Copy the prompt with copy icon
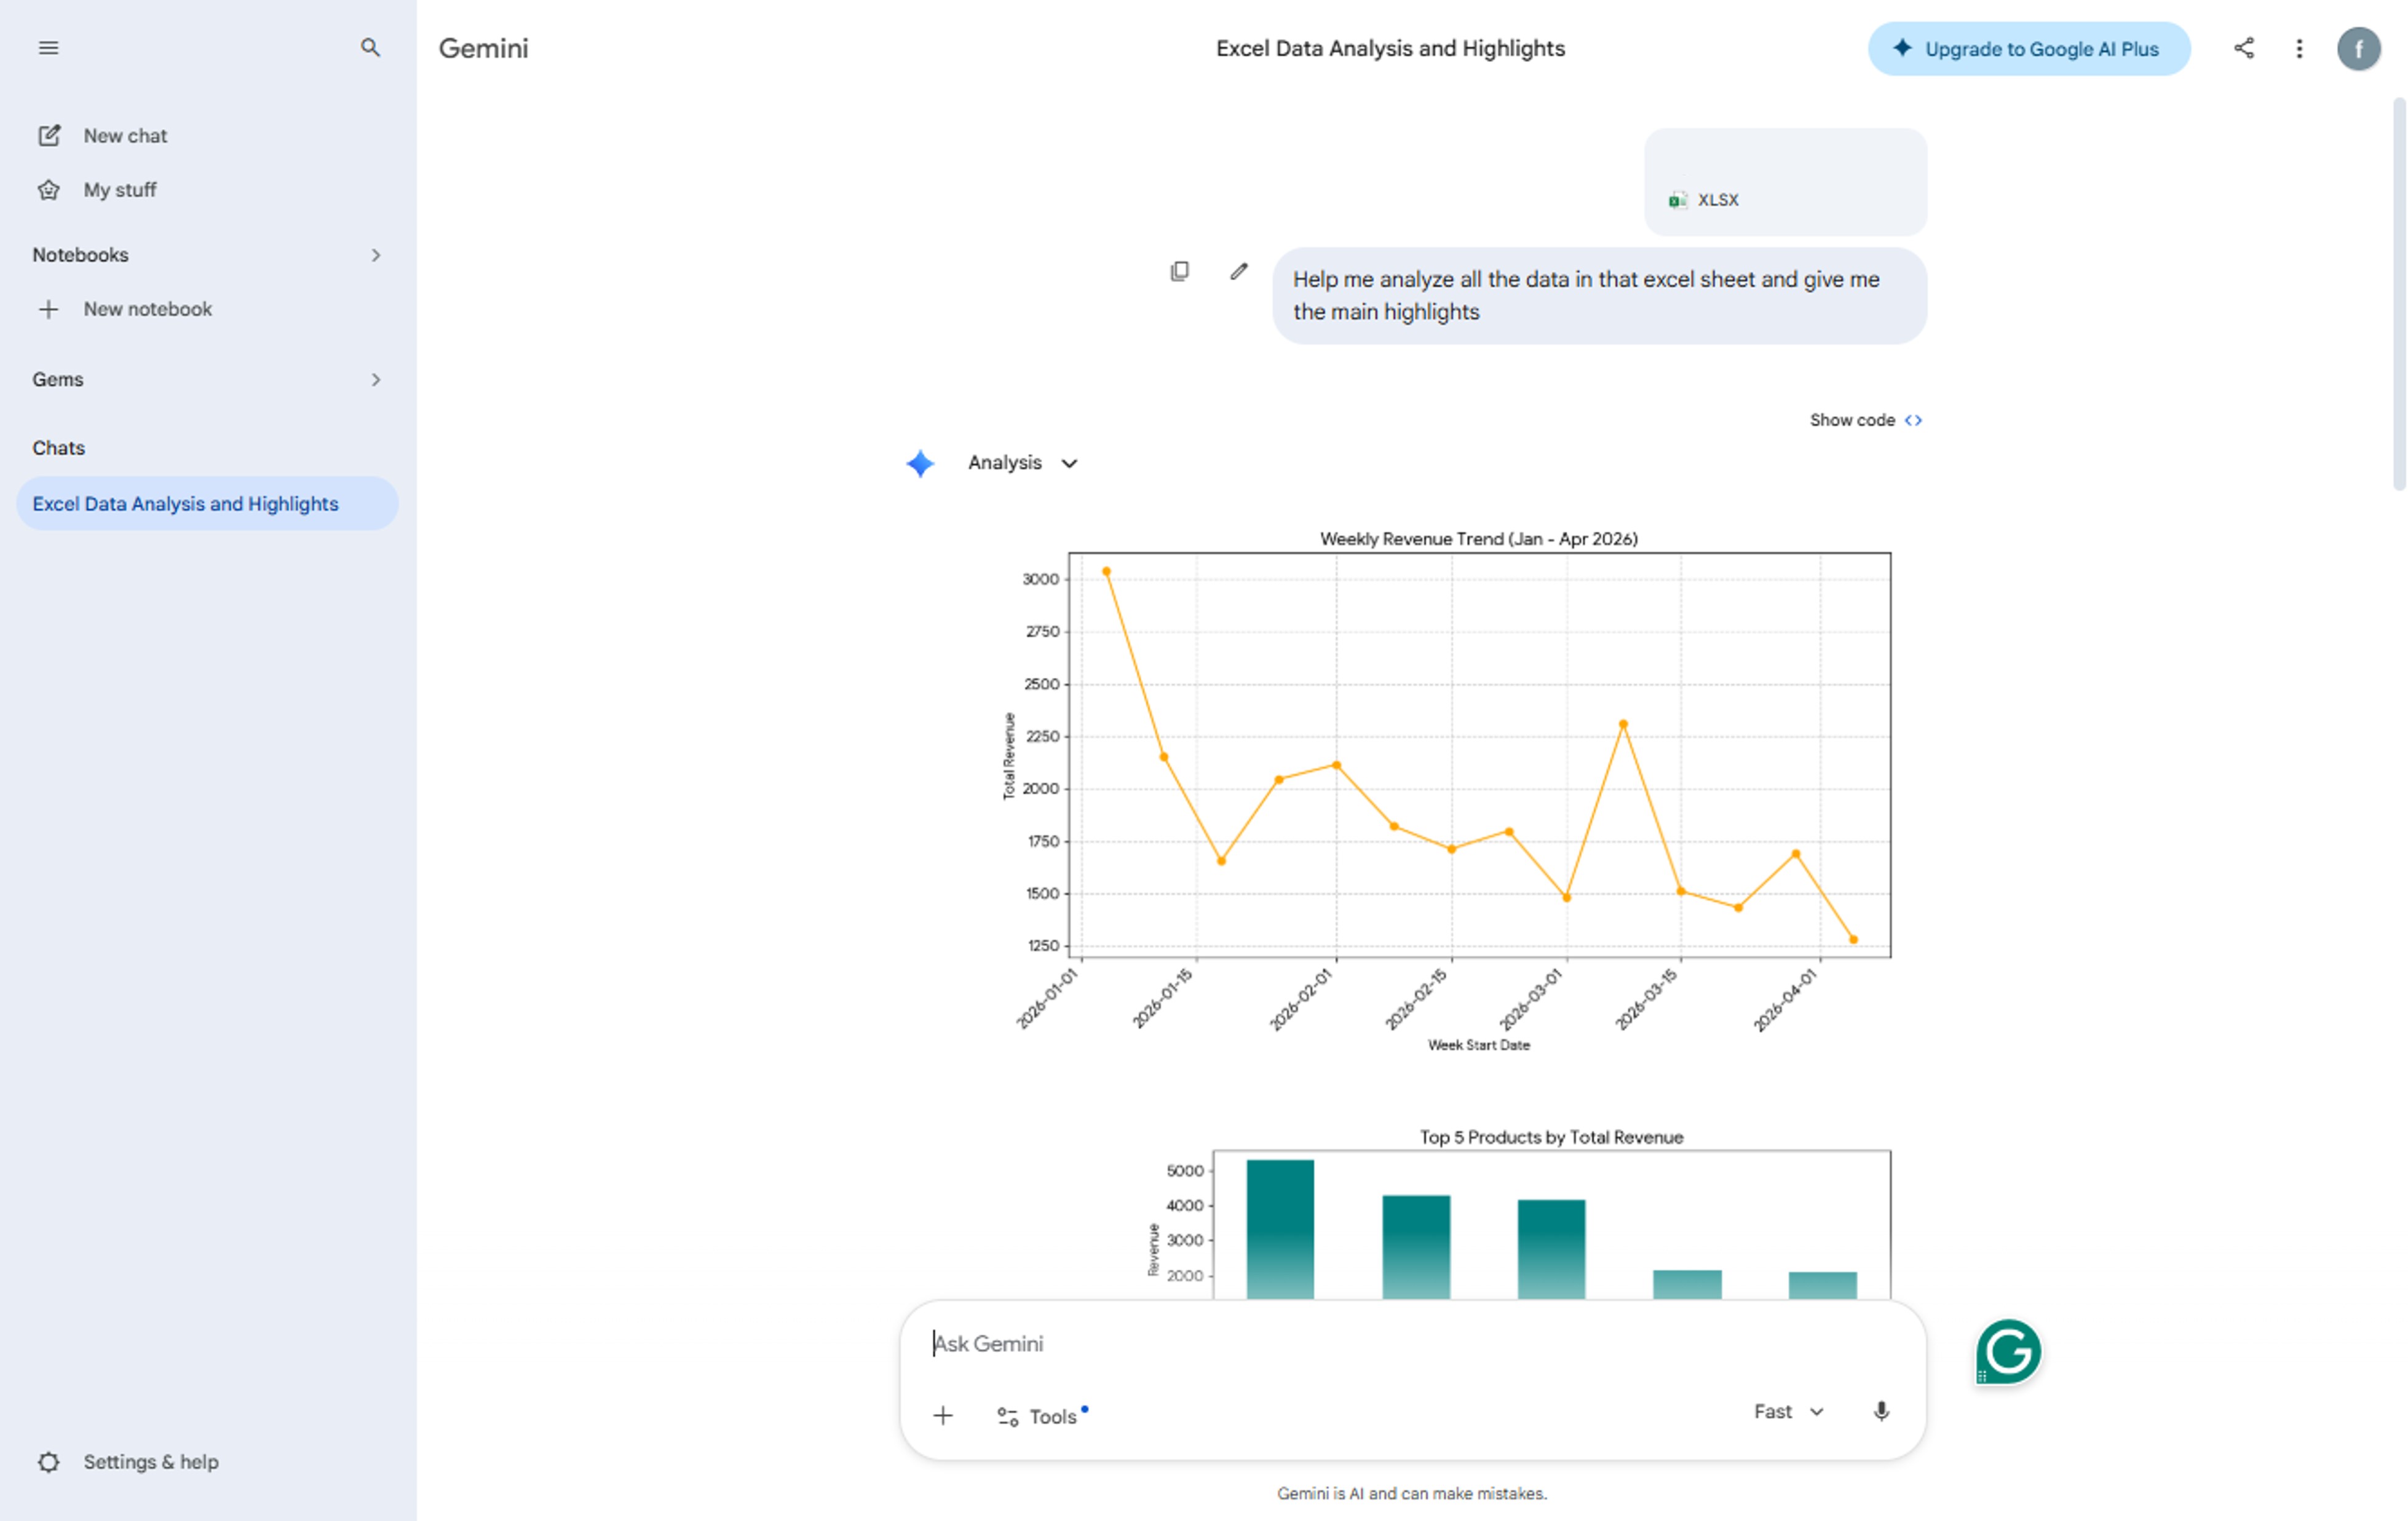This screenshot has height=1521, width=2408. point(1180,271)
